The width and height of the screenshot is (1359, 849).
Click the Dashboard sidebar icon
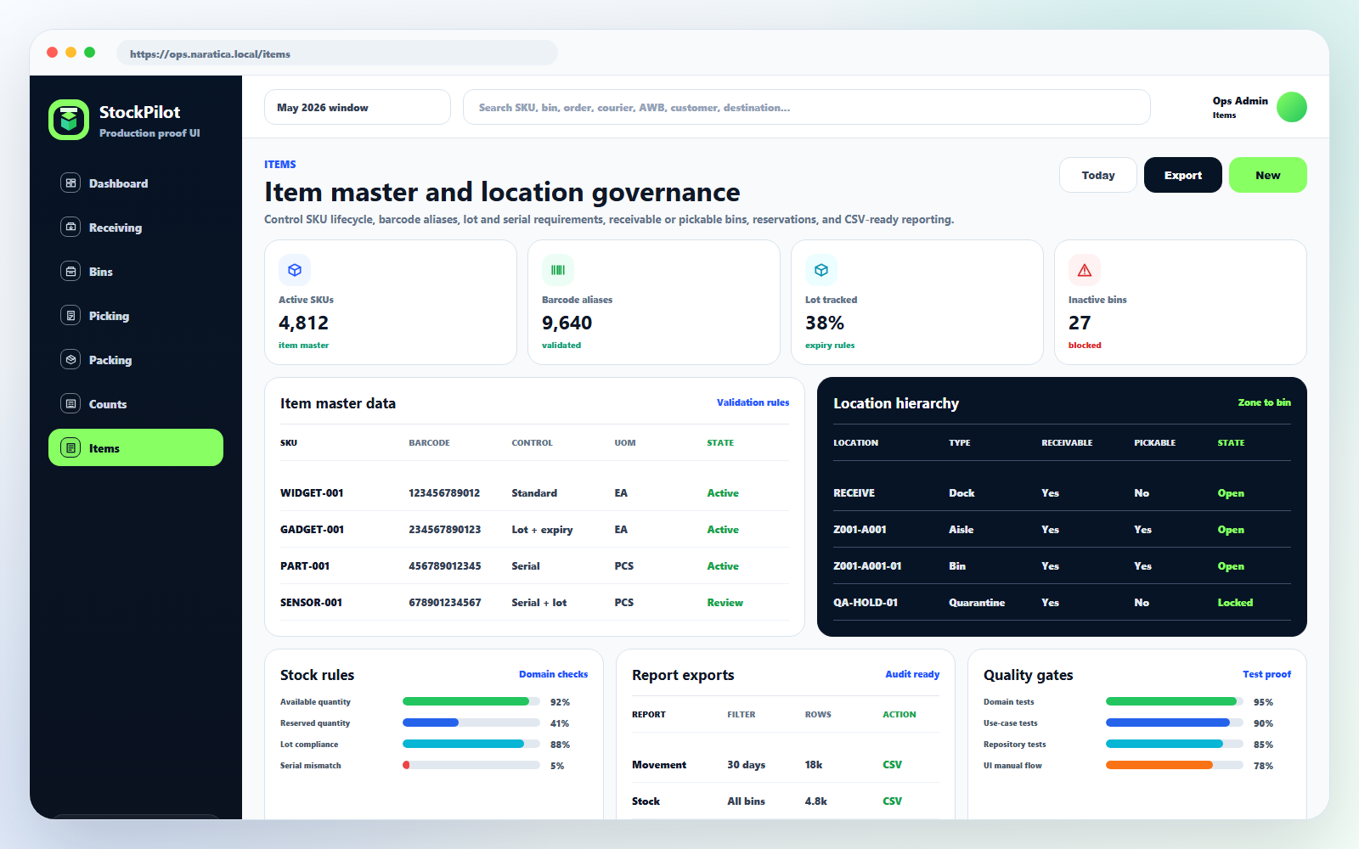tap(70, 183)
